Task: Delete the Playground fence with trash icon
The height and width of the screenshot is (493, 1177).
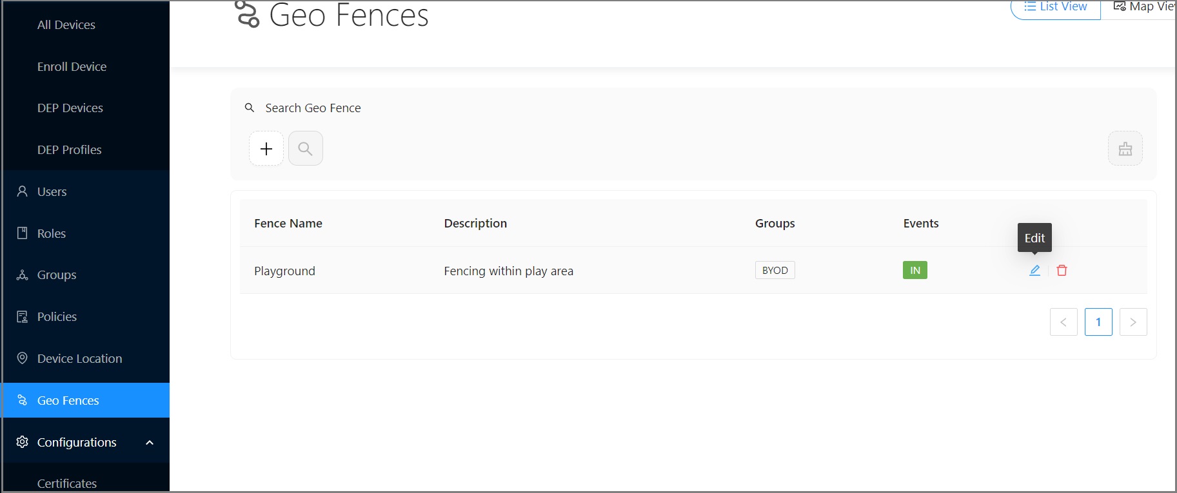Action: (1062, 271)
